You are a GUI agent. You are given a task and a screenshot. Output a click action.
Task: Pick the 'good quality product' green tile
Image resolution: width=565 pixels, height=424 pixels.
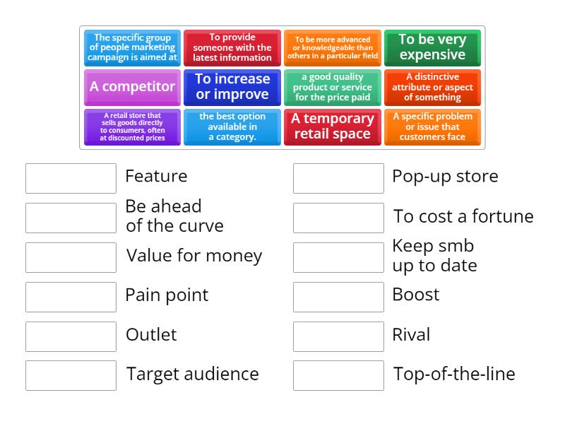(332, 87)
